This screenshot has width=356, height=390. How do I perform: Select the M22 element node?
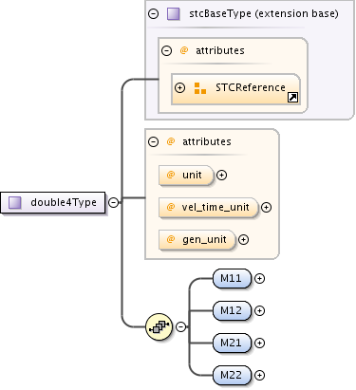pyautogui.click(x=232, y=375)
